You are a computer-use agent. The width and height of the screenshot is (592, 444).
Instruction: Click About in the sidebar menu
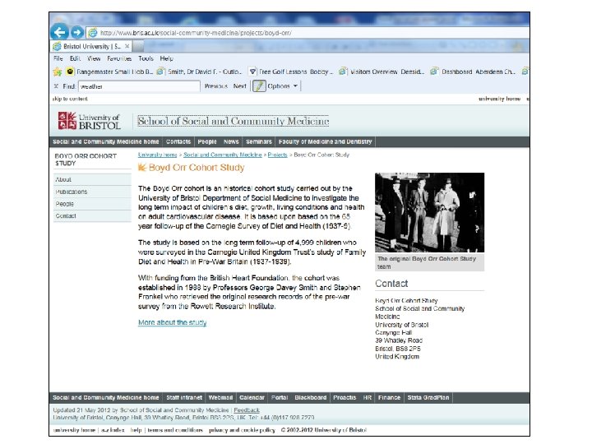tap(92, 179)
